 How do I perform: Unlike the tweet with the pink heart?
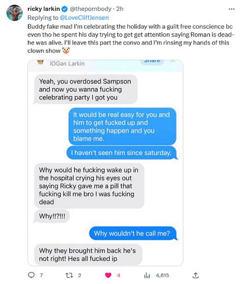pyautogui.click(x=108, y=275)
